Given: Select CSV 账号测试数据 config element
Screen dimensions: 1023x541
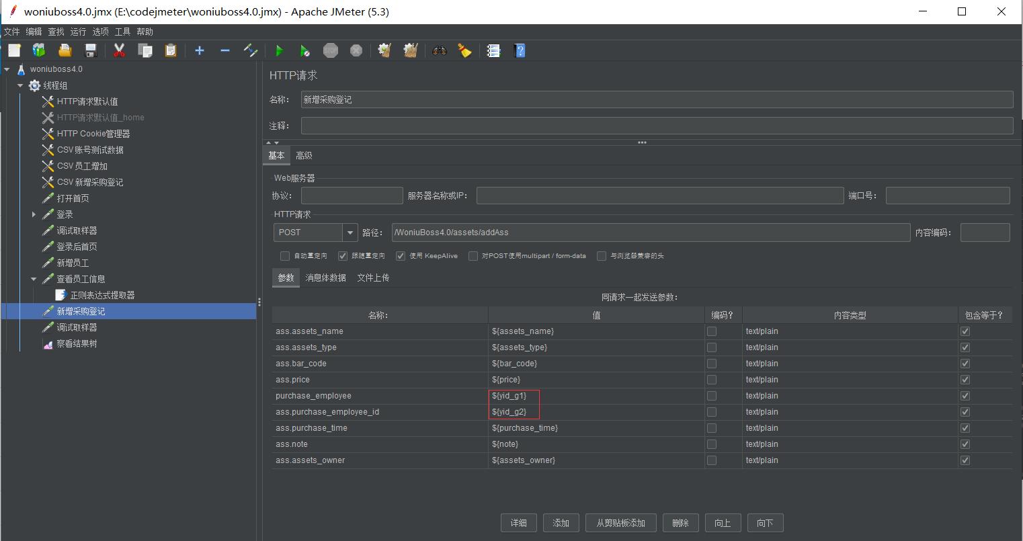Looking at the screenshot, I should [x=90, y=150].
